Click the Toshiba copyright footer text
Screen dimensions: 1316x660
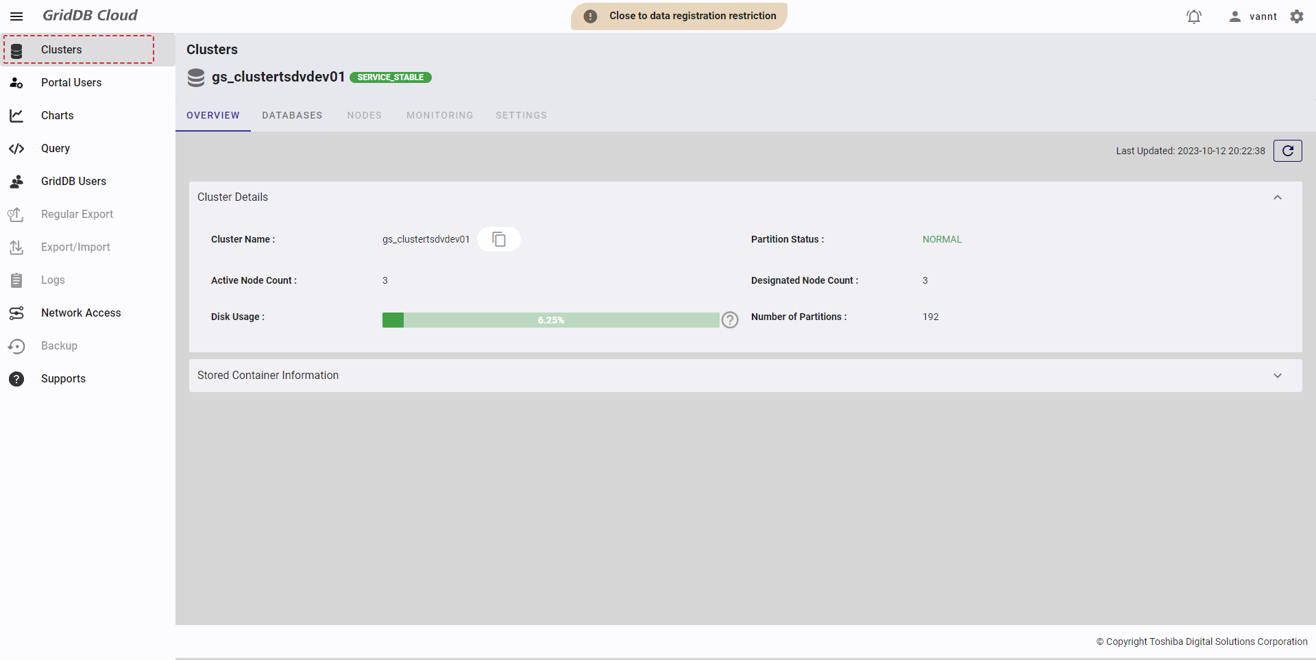(x=1202, y=641)
